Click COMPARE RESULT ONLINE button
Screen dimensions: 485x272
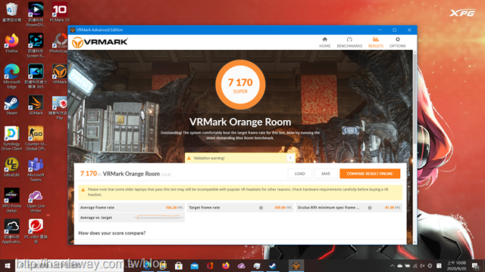pyautogui.click(x=370, y=174)
